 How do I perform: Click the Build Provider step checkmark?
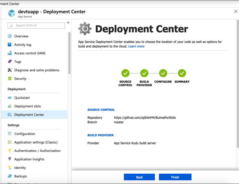point(144,73)
